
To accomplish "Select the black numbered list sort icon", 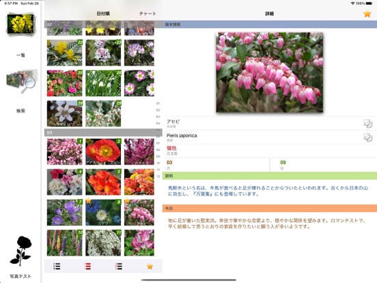I will 57,266.
